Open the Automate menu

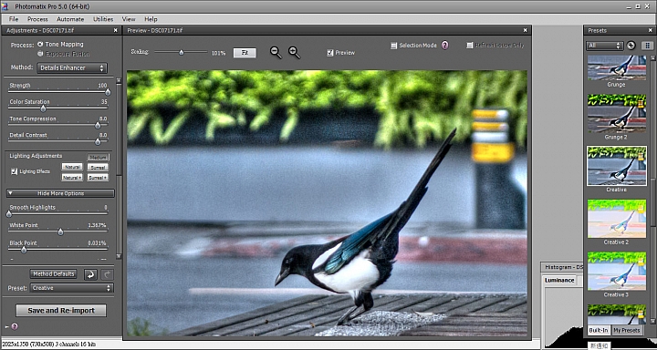(x=70, y=19)
